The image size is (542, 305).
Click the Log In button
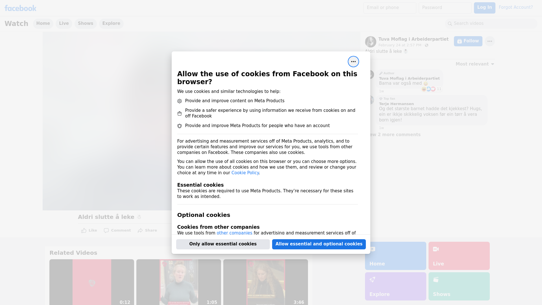coord(484,8)
